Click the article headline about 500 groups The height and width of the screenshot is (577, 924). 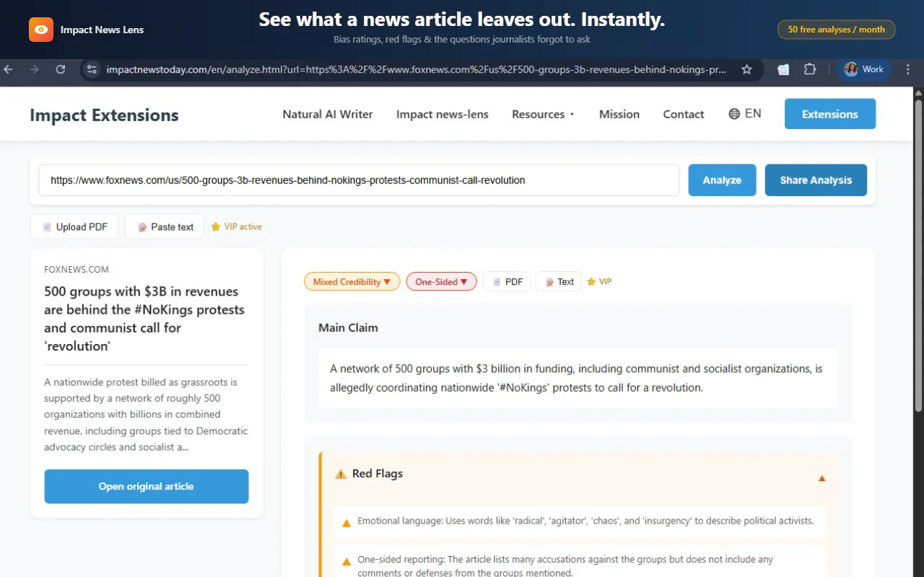click(x=144, y=319)
